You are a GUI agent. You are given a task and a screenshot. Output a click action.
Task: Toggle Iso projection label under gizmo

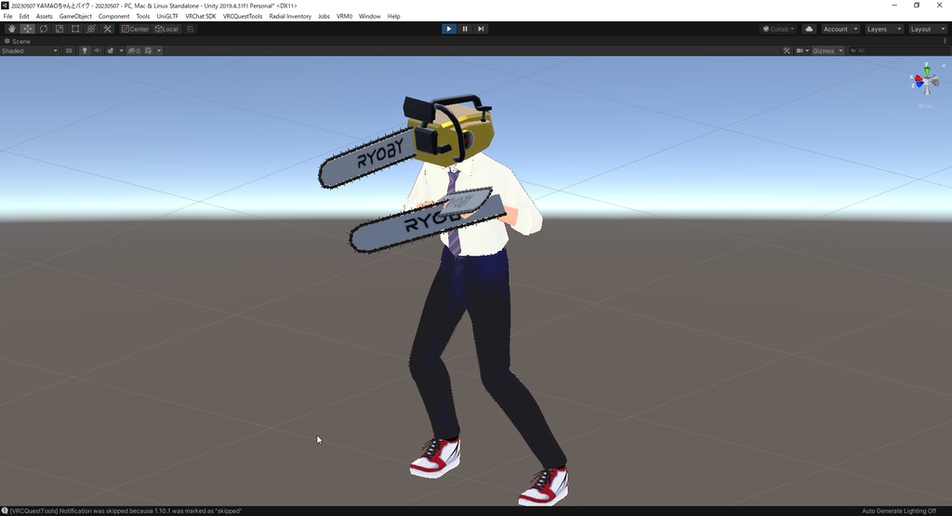coord(926,106)
